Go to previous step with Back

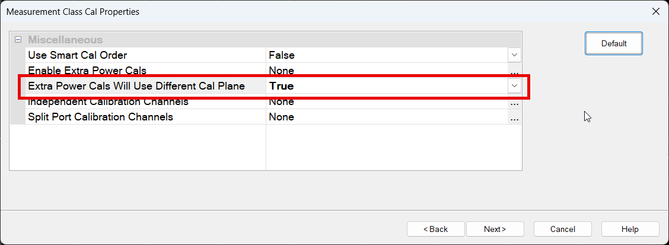[x=435, y=229]
